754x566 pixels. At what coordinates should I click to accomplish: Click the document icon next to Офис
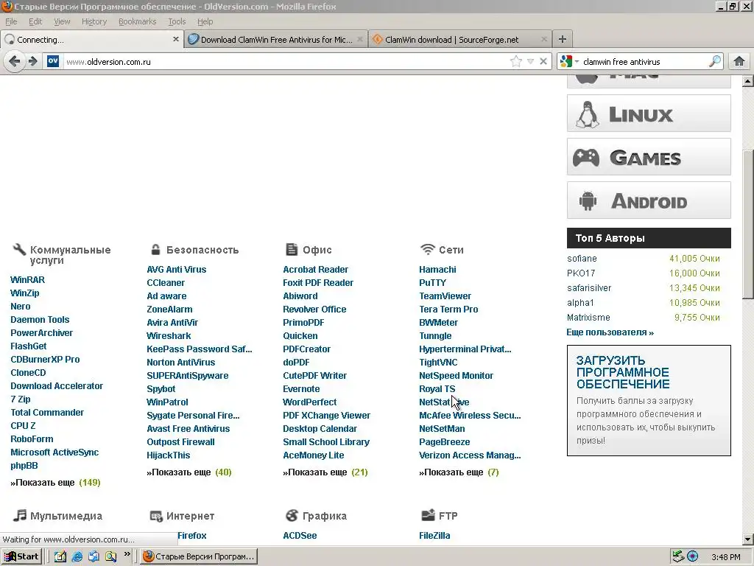tap(292, 249)
